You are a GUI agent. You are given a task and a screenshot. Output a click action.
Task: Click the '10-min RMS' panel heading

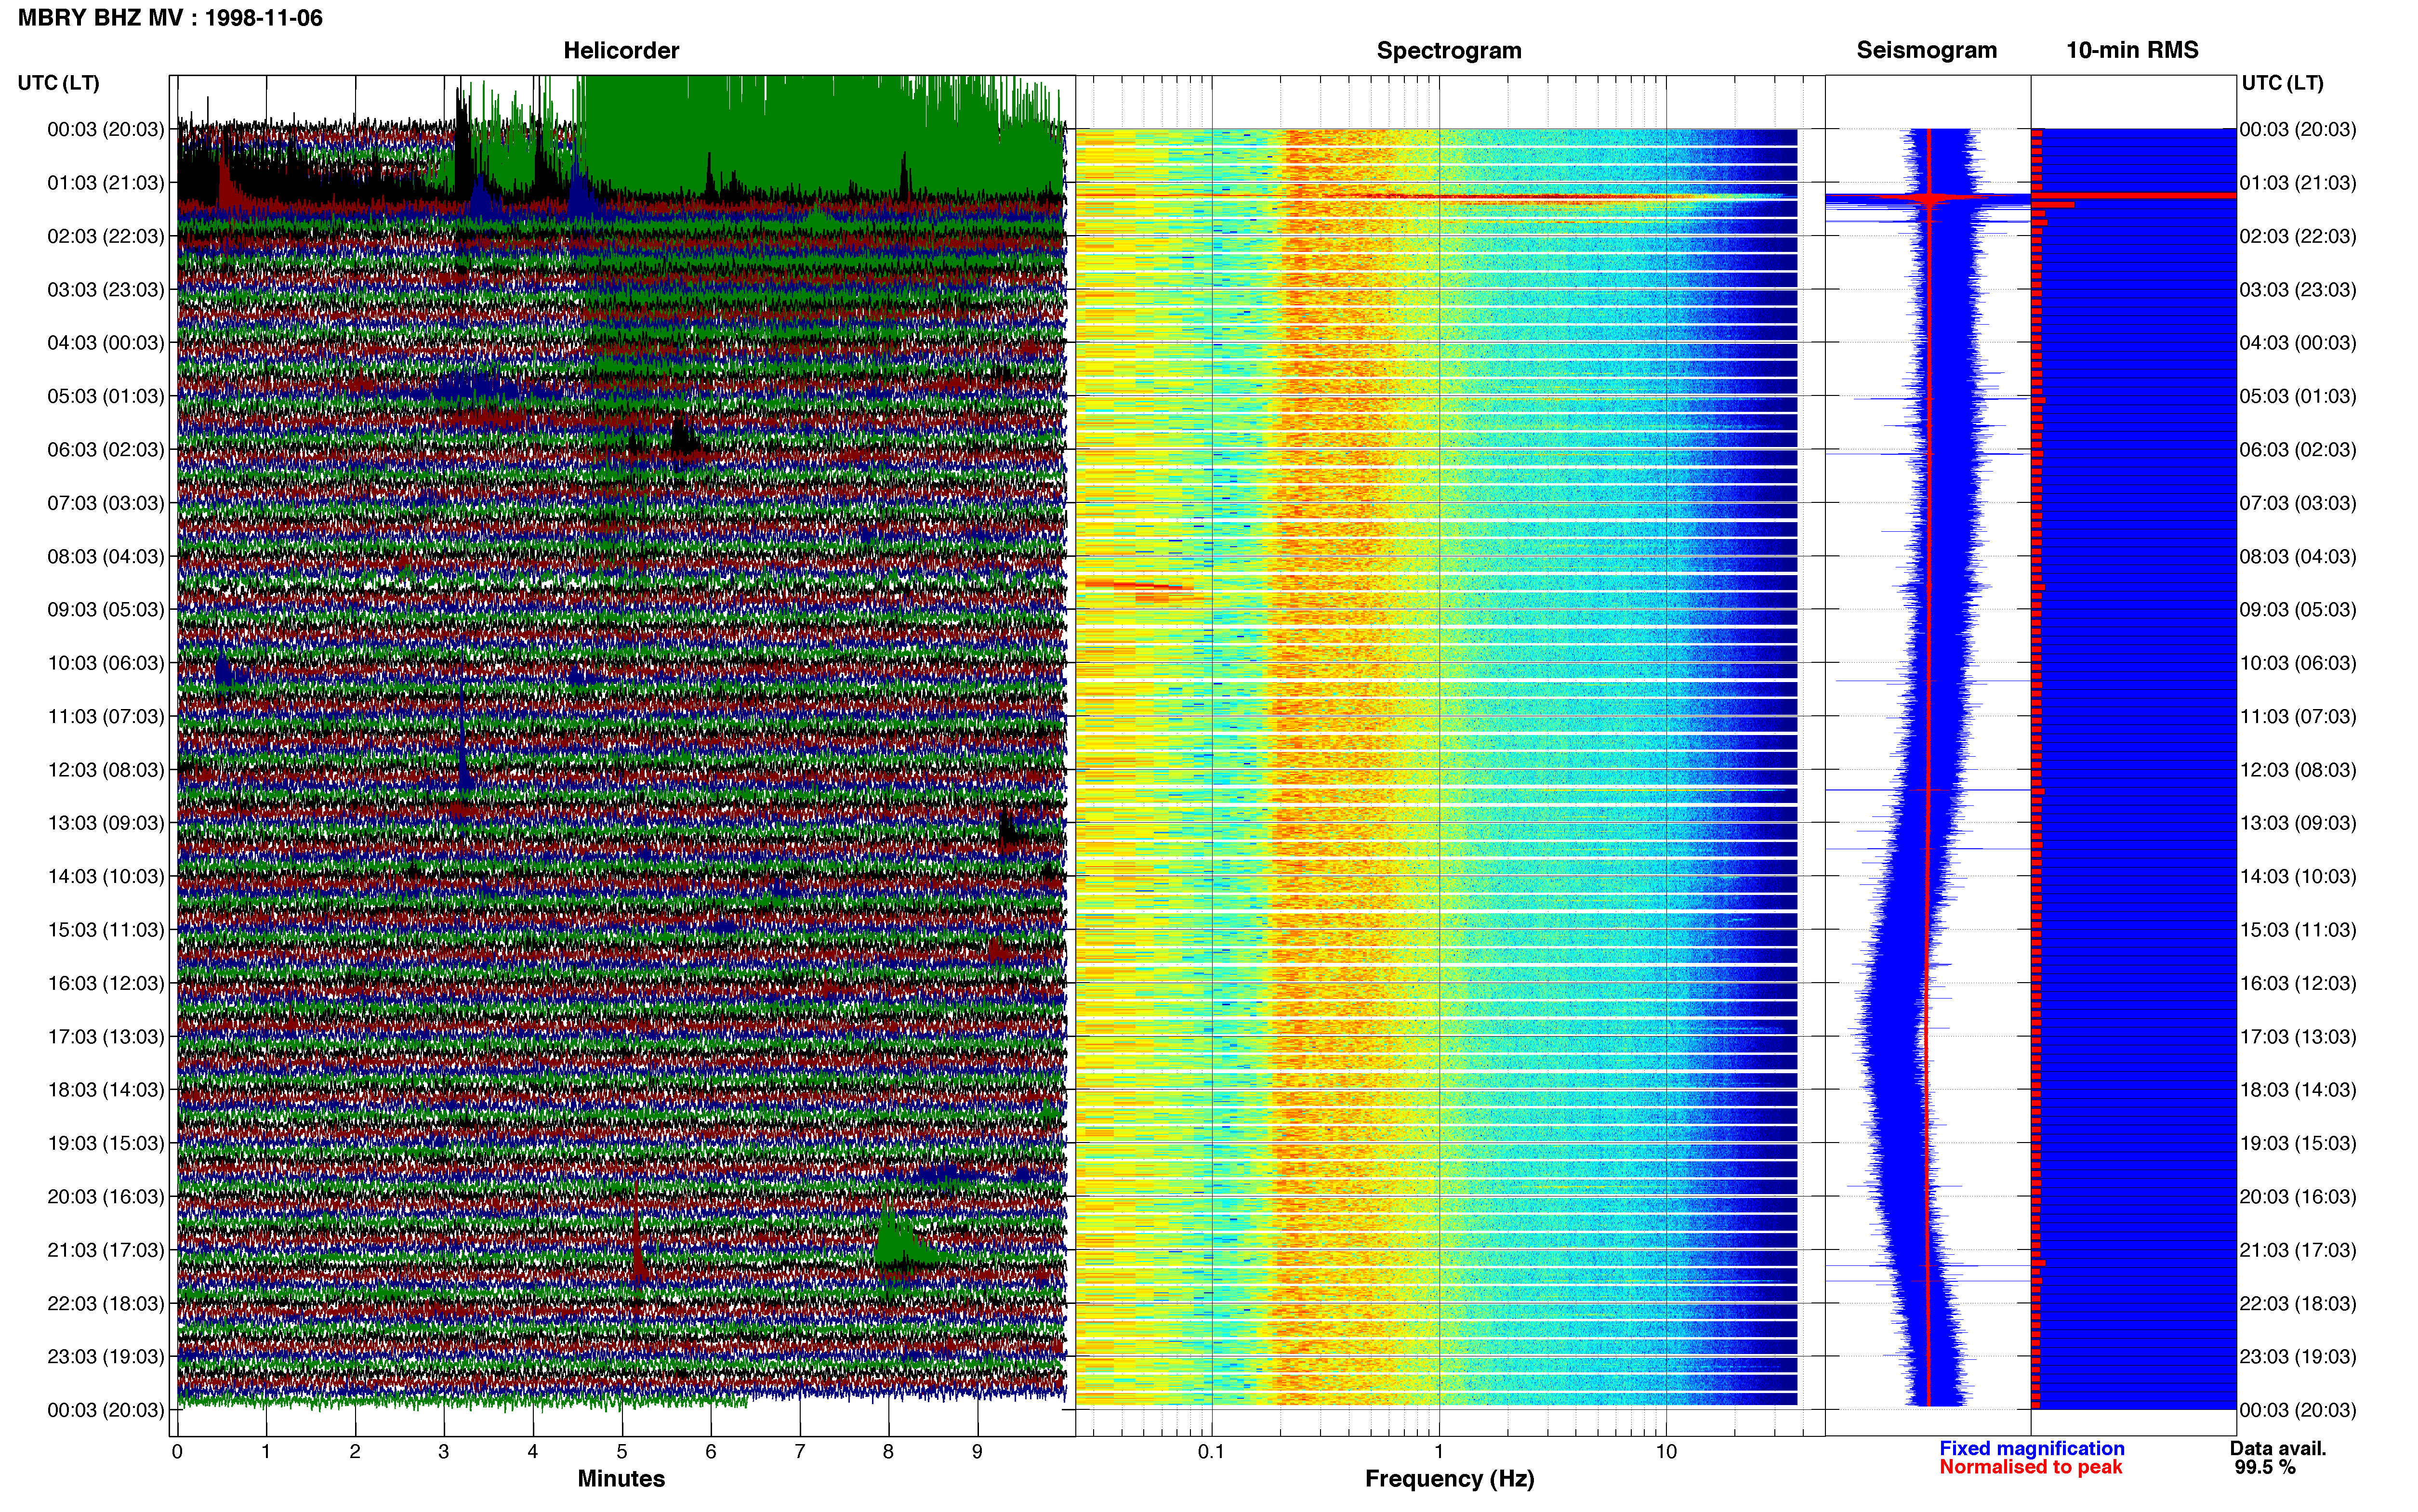(x=2132, y=51)
